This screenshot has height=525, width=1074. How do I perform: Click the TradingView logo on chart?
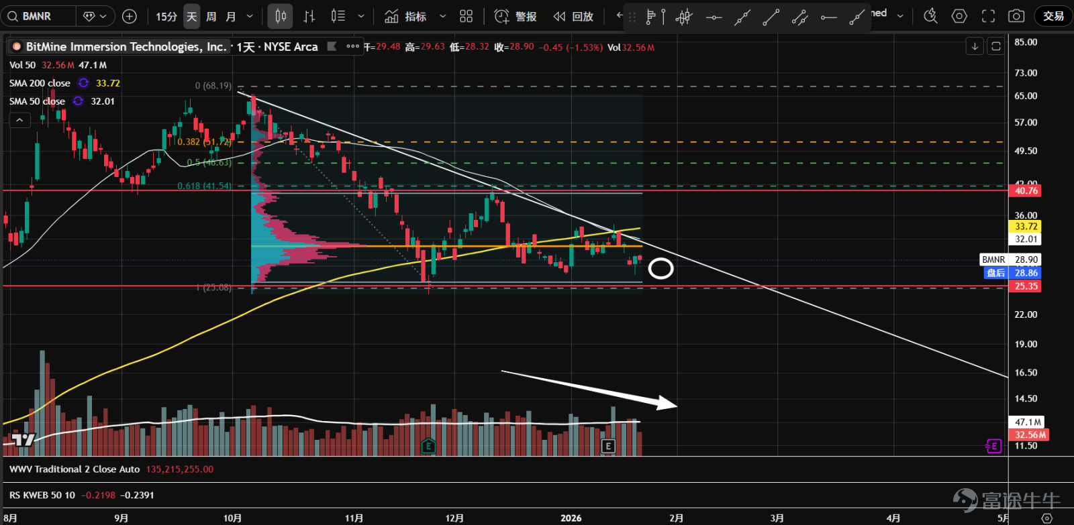23,440
